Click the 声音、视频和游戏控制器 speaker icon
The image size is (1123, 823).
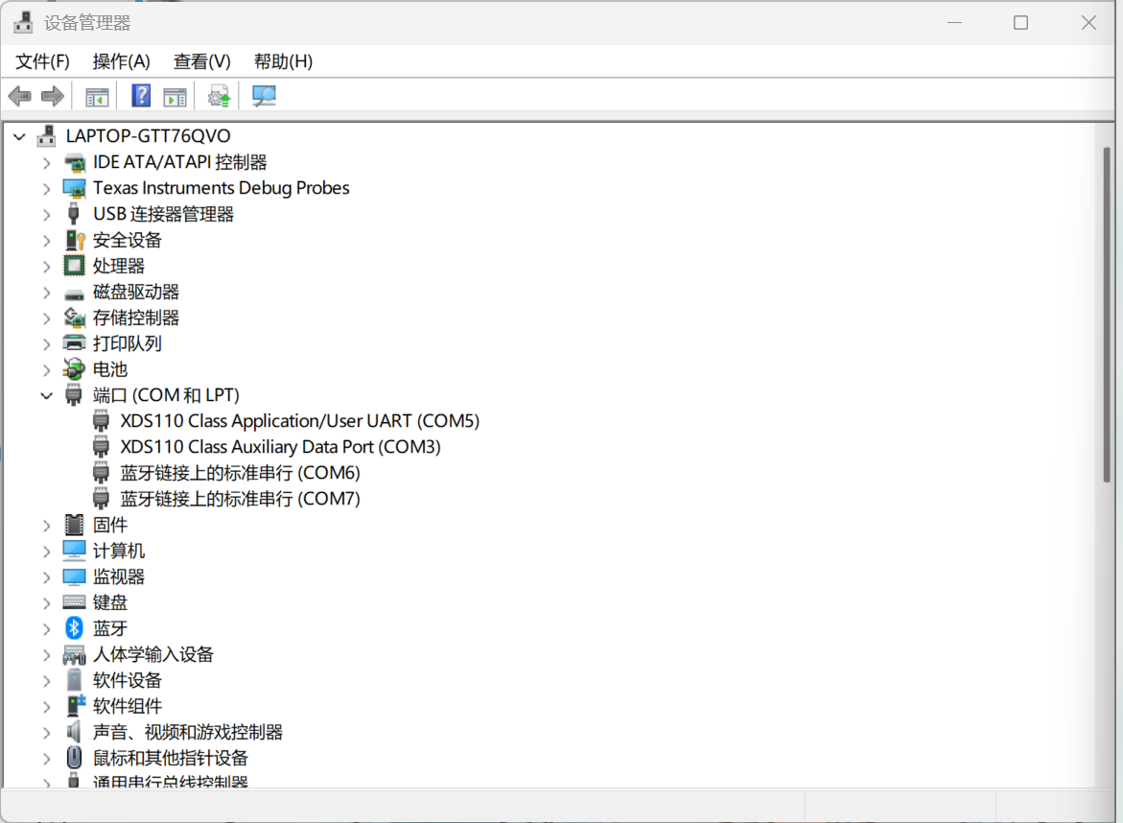(74, 732)
